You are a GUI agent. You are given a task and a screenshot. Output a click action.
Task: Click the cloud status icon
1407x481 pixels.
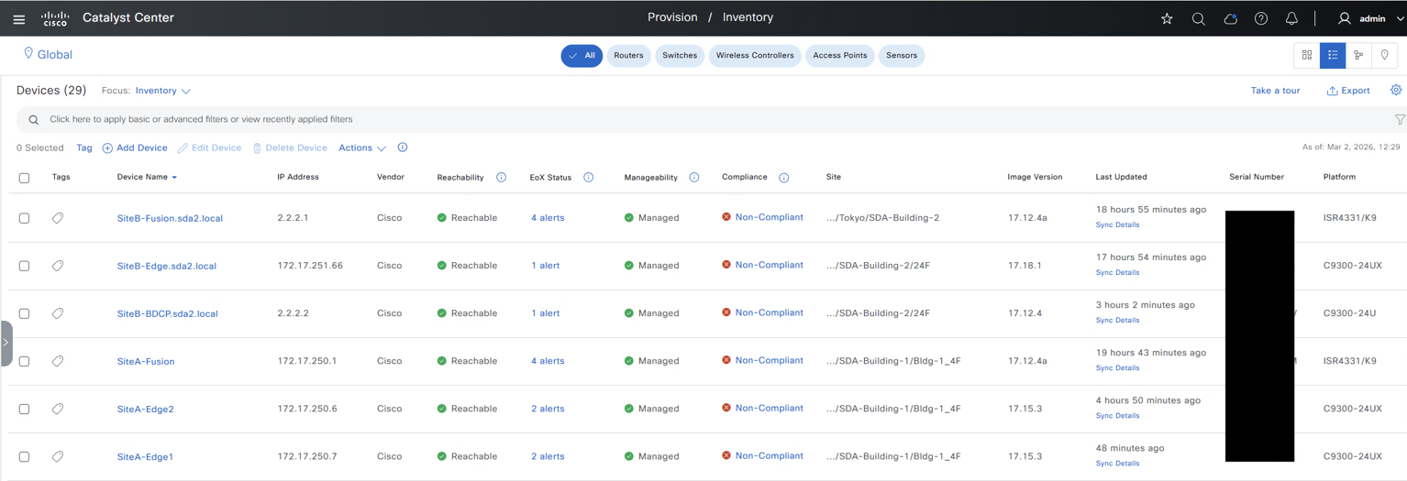1230,19
